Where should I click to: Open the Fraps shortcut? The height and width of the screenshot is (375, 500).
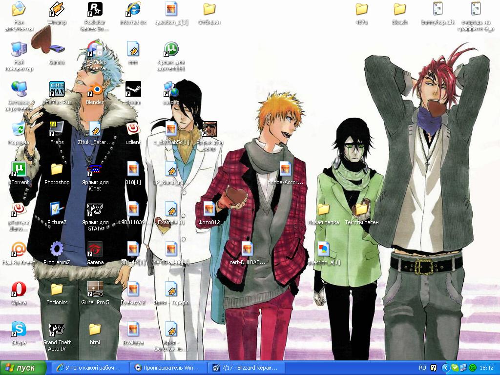click(57, 130)
